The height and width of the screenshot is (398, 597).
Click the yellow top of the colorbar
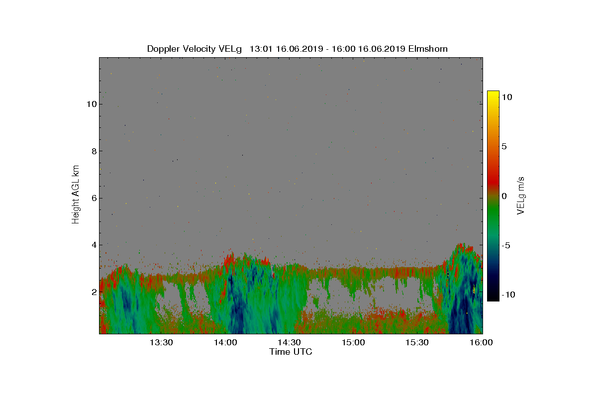[x=493, y=95]
